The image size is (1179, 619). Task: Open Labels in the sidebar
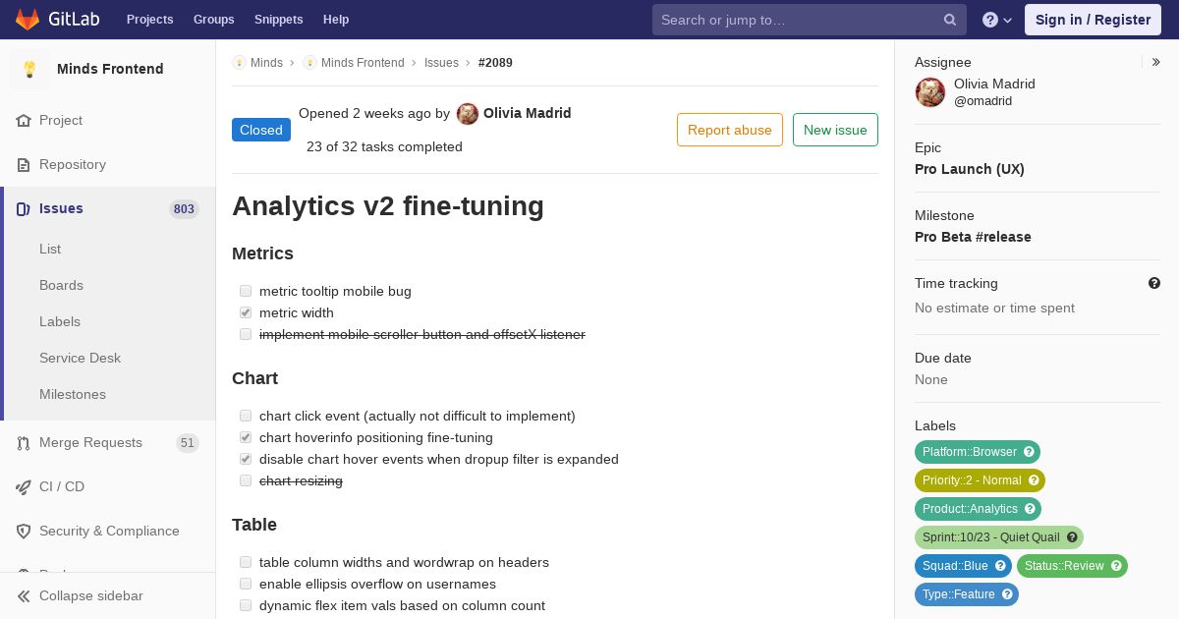point(60,322)
